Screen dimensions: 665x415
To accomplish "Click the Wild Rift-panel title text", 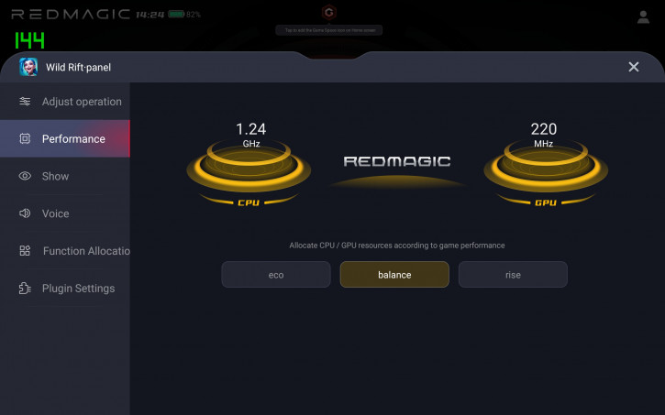I will pyautogui.click(x=79, y=67).
